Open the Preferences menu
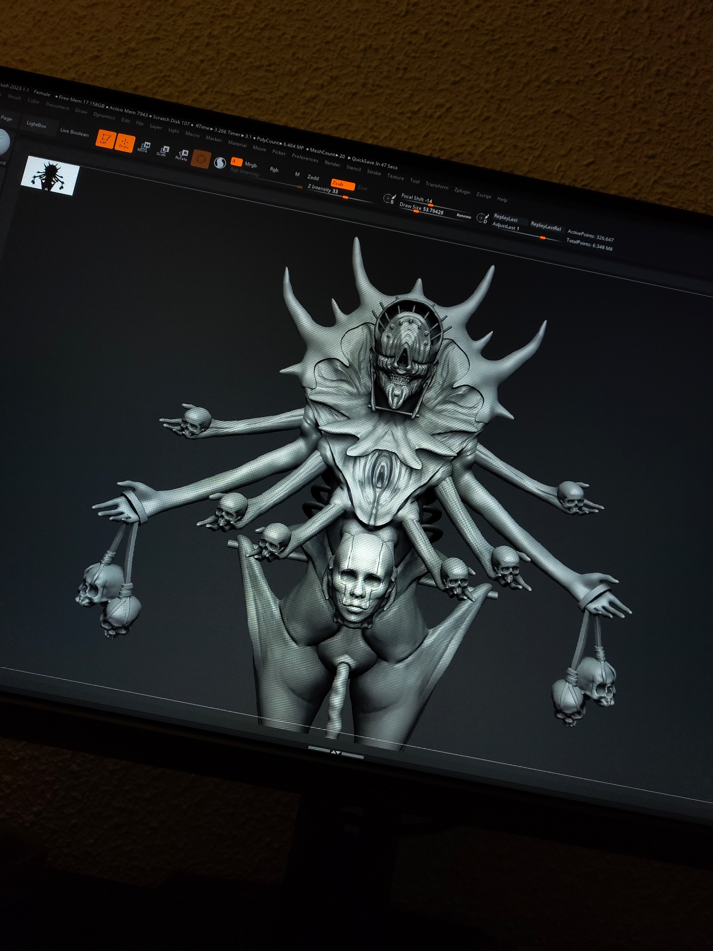713x951 pixels. [305, 158]
